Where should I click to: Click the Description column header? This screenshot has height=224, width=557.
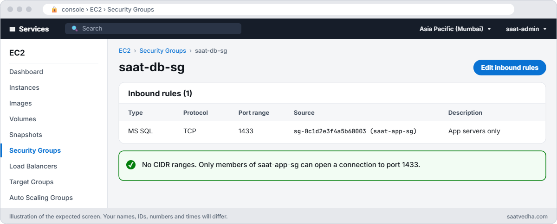click(x=465, y=112)
